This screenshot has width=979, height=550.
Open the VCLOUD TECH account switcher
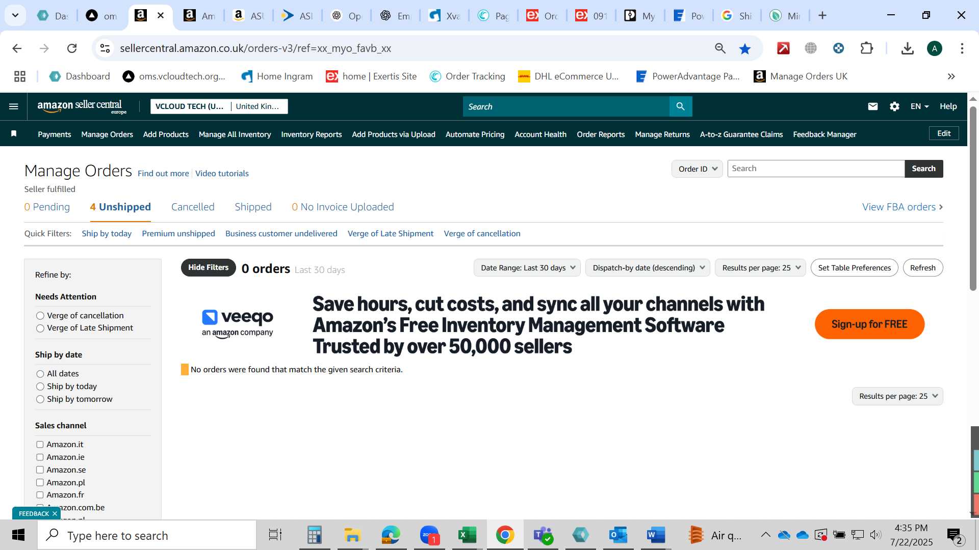[x=219, y=106]
